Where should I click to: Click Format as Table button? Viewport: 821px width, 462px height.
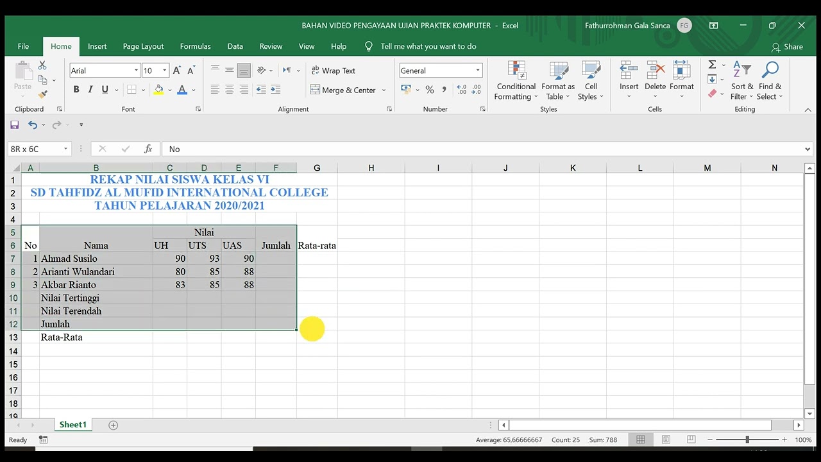(558, 81)
